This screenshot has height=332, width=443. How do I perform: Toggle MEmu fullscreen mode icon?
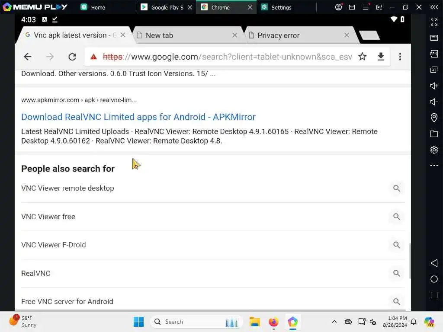coord(434,22)
